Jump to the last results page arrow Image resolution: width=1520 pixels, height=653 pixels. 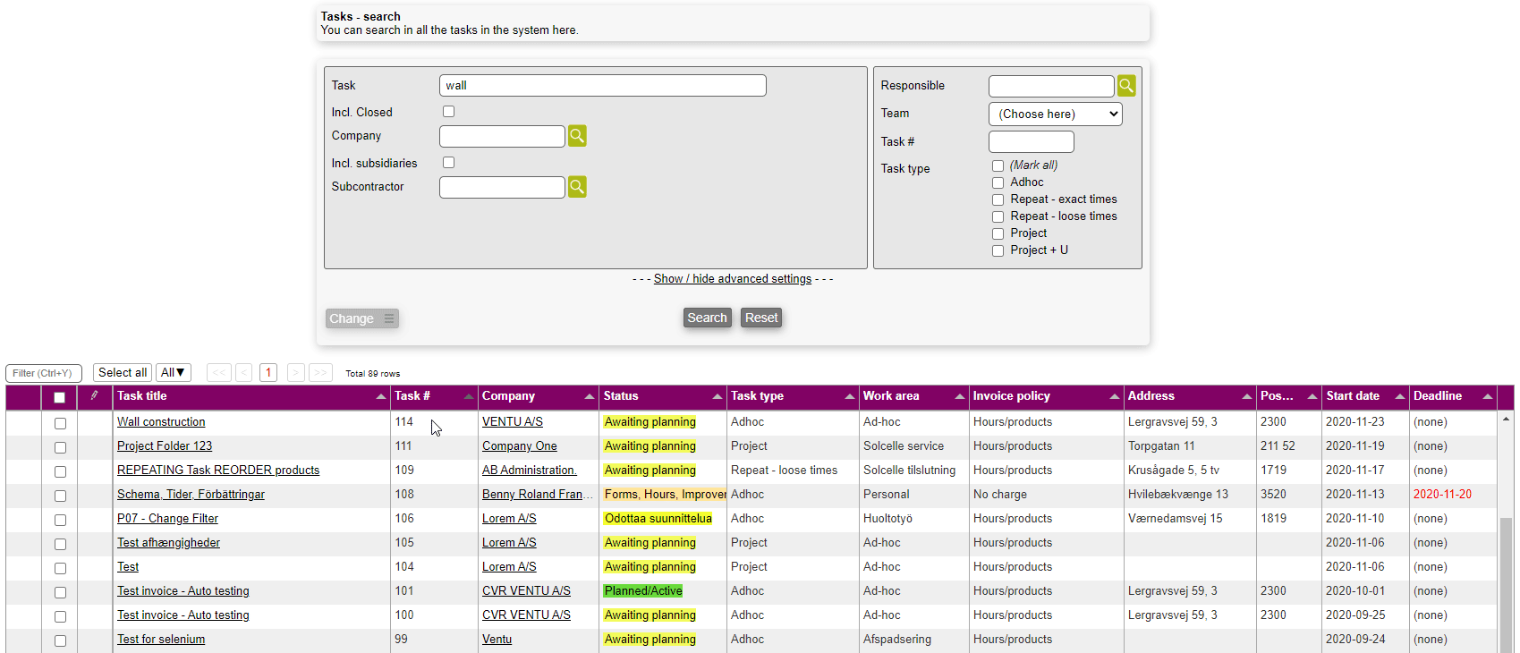point(321,373)
